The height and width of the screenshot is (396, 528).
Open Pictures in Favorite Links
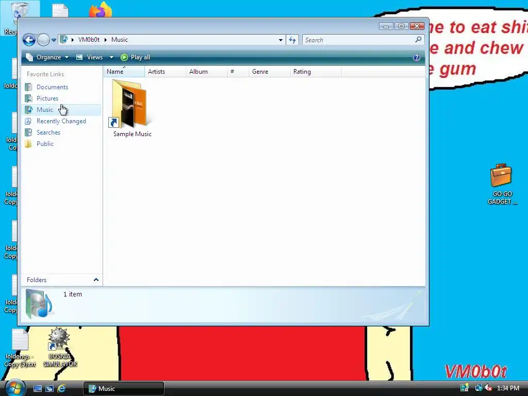tap(47, 98)
